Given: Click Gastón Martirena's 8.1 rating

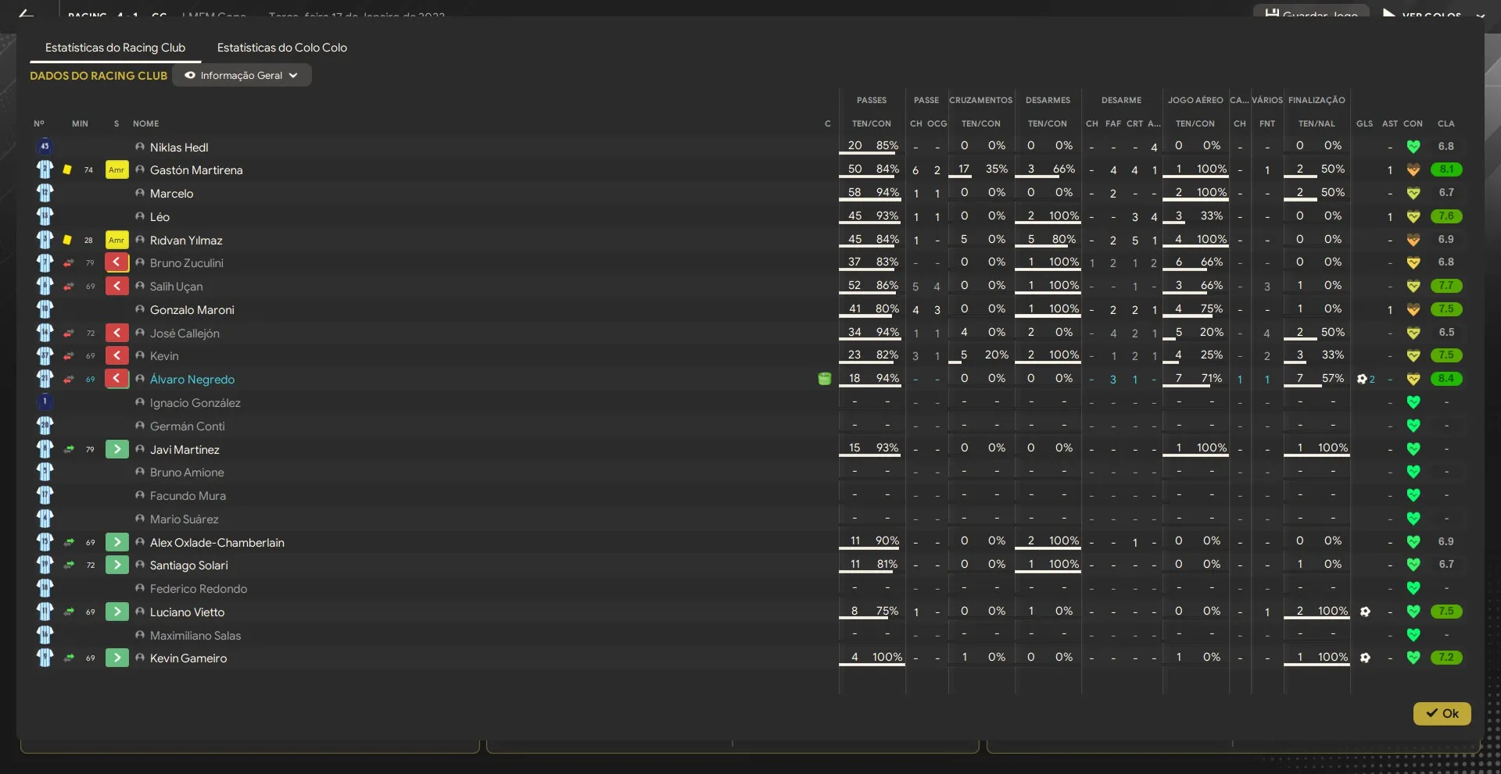Looking at the screenshot, I should (1445, 169).
